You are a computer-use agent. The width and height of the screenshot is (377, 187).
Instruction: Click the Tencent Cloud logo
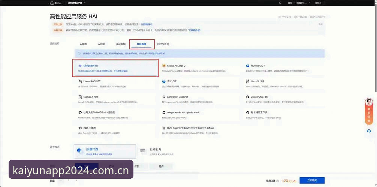point(55,3)
